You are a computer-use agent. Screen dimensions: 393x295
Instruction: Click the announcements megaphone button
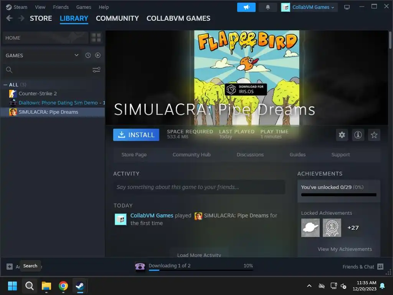(x=246, y=7)
